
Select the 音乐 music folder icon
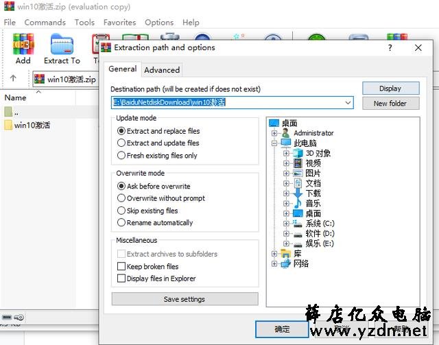tap(298, 203)
